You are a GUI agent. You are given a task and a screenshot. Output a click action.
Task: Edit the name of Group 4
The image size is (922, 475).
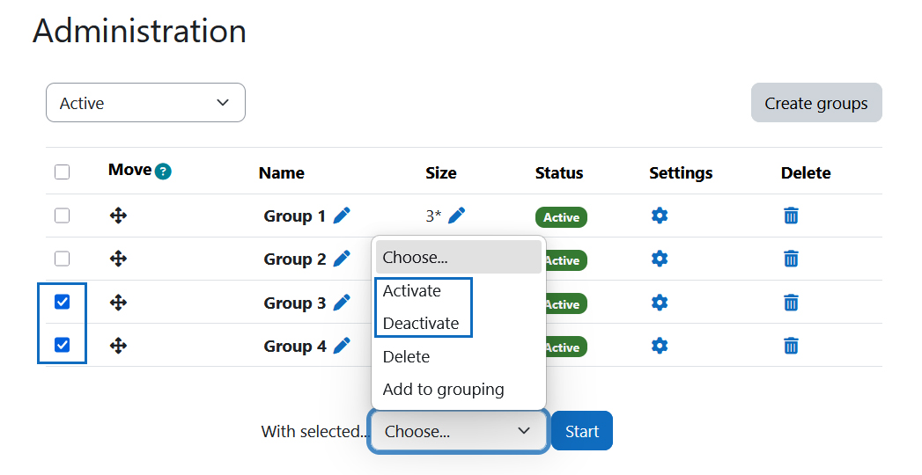point(342,345)
